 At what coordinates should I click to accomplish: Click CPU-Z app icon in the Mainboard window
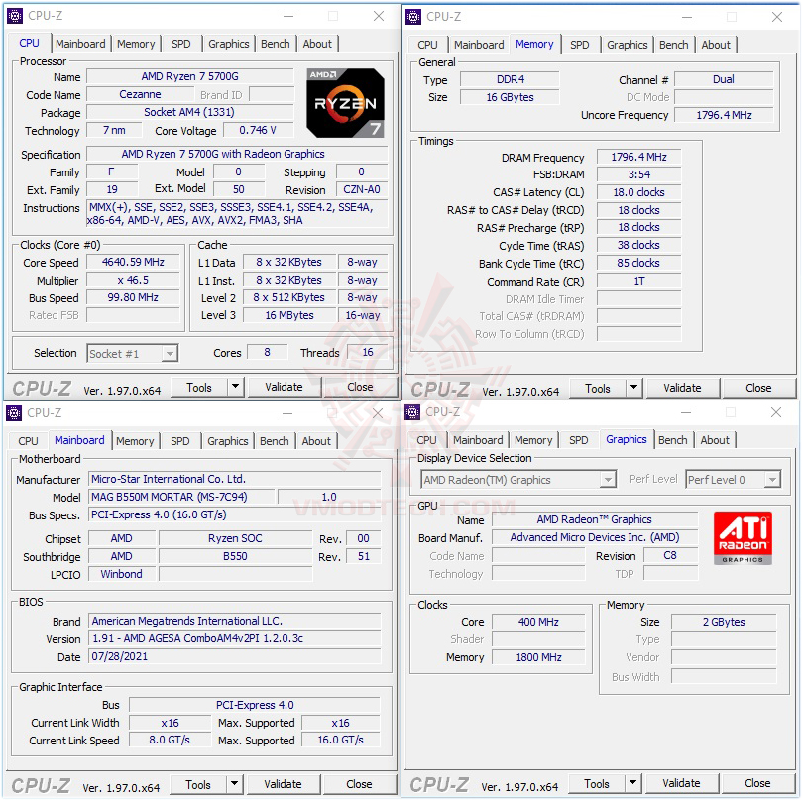(14, 412)
